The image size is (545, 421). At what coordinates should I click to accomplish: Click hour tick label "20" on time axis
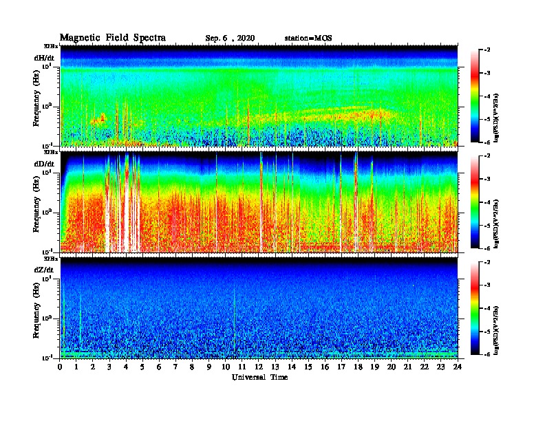point(391,367)
